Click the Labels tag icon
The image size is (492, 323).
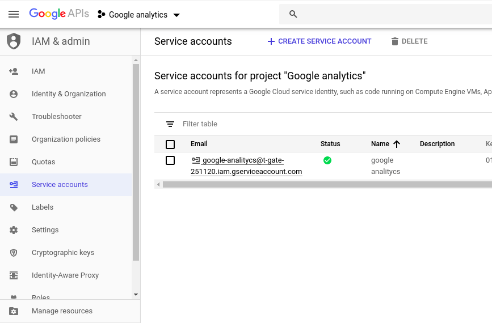[x=14, y=207]
